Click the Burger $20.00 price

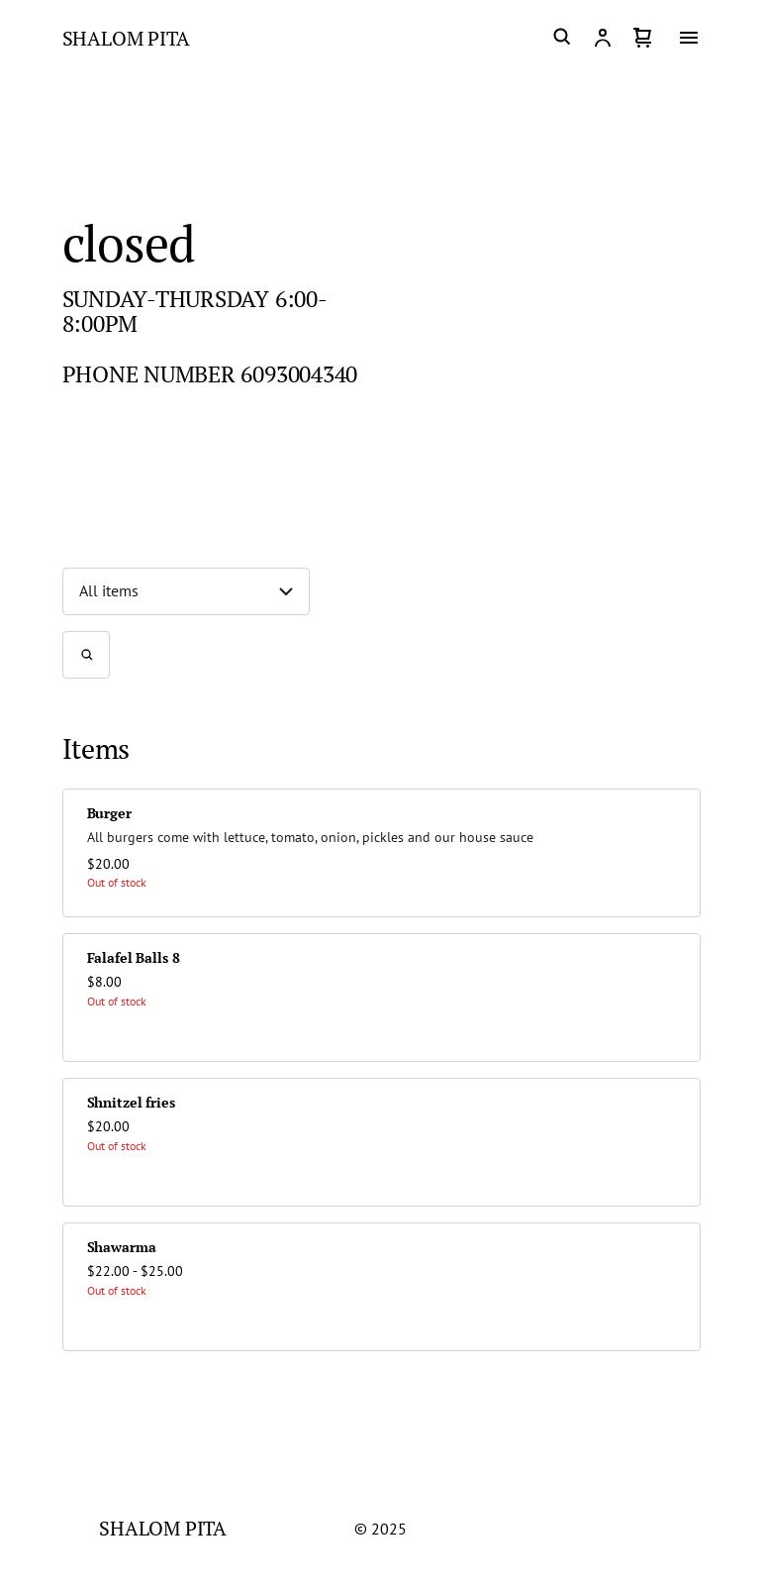pyautogui.click(x=108, y=864)
